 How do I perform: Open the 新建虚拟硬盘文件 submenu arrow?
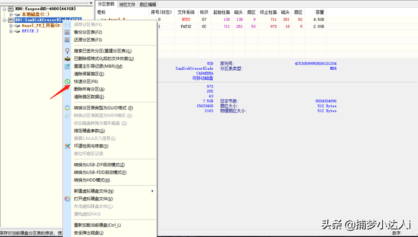(x=152, y=191)
